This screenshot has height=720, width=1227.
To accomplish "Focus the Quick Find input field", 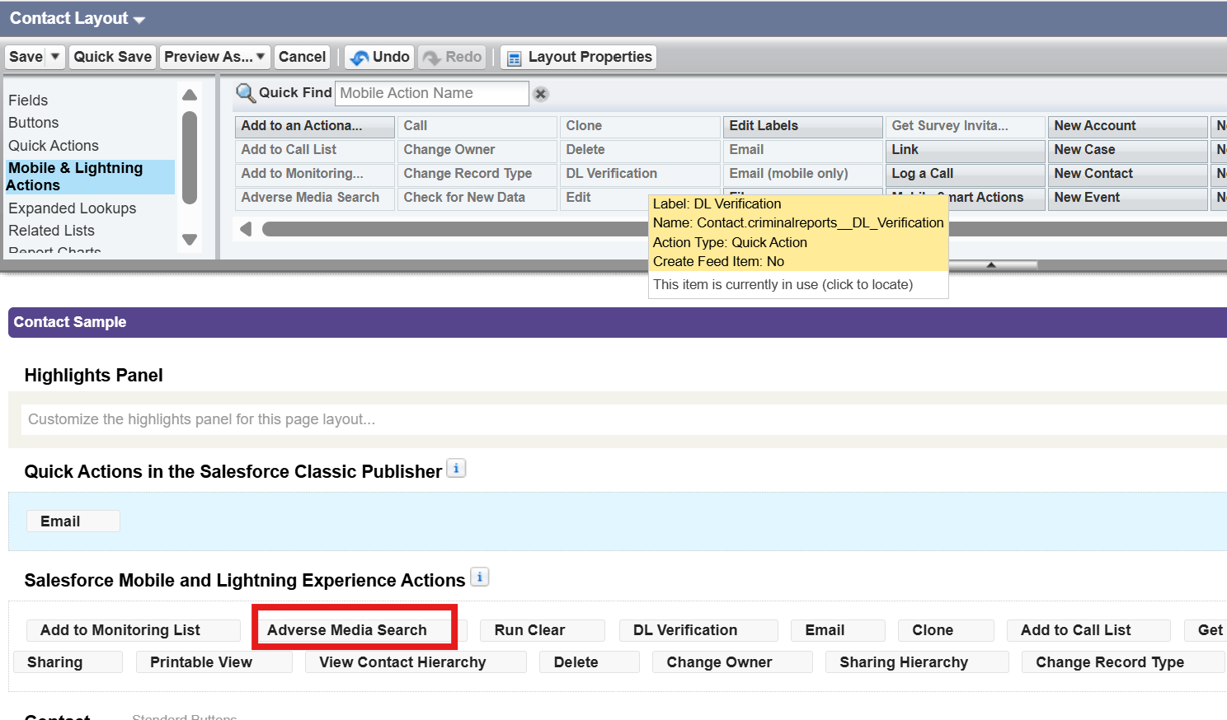I will point(432,93).
